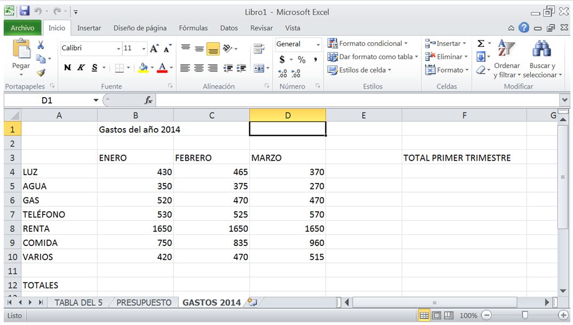The image size is (573, 325).
Task: Click the Pegar clipboard icon
Action: [x=21, y=50]
